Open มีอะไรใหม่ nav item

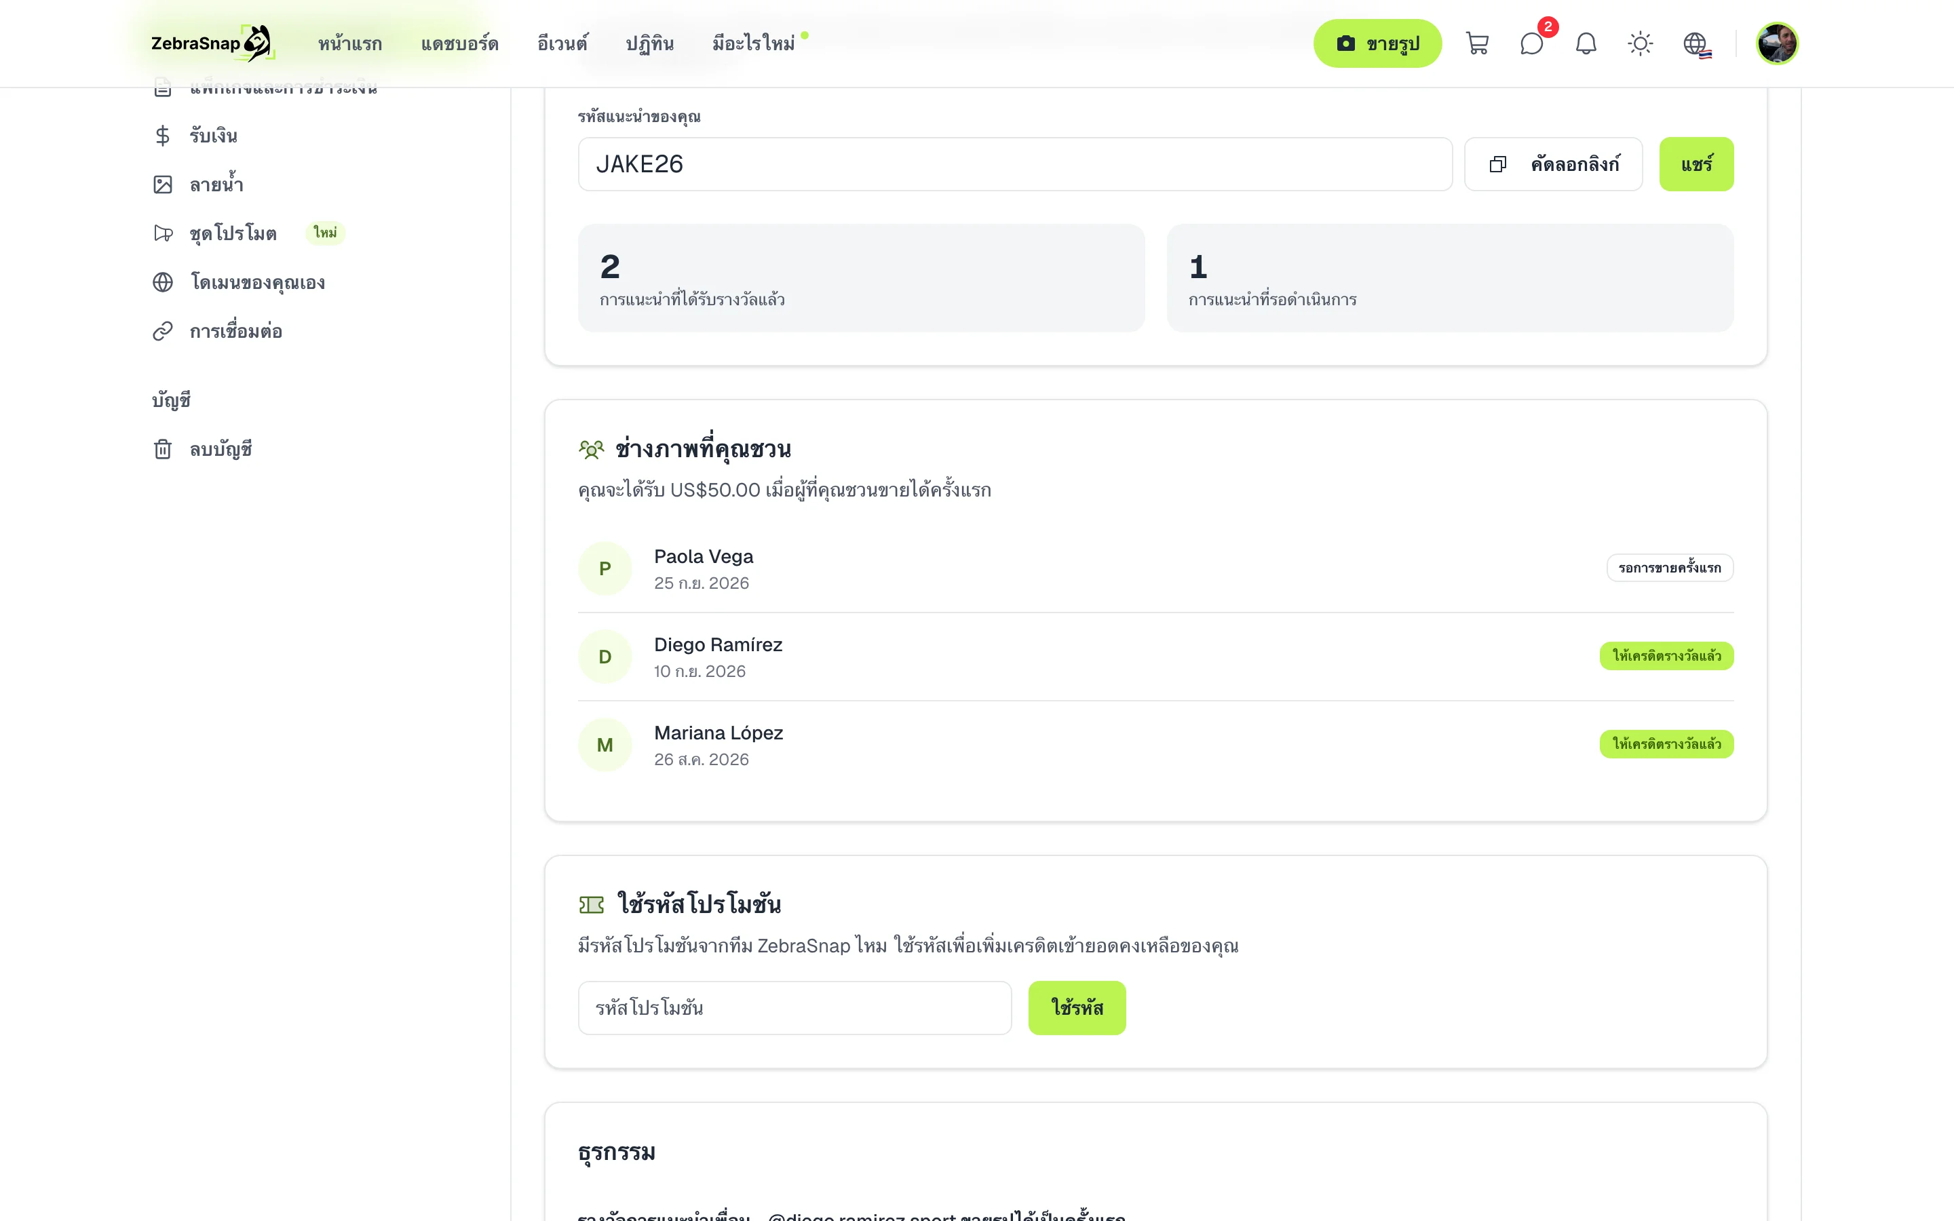753,43
